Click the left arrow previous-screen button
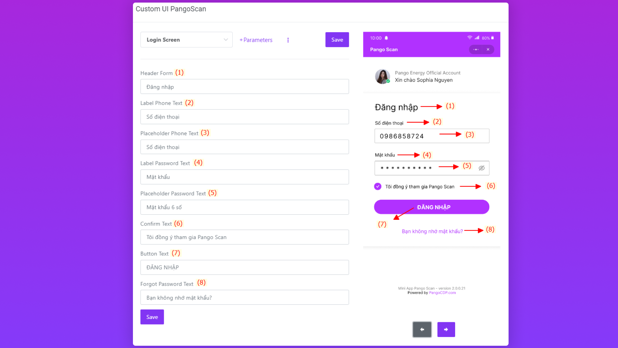This screenshot has width=618, height=348. point(422,329)
